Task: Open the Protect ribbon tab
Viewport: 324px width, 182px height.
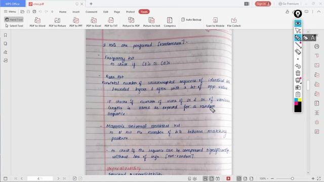Action: [x=131, y=12]
